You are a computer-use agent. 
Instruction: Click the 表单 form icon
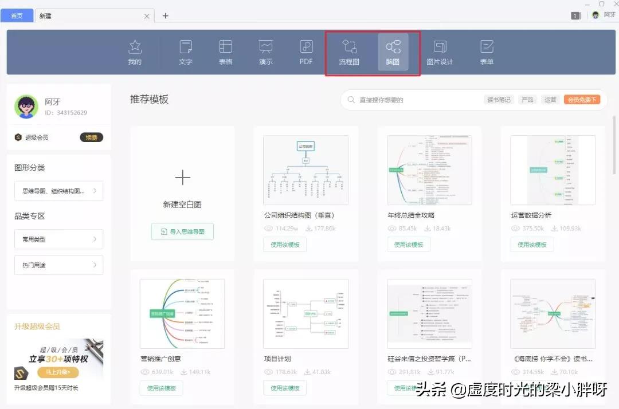[486, 52]
